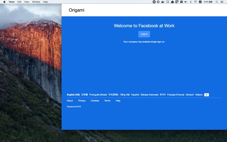
Task: Switch language to 한국어
Action: (x=163, y=95)
